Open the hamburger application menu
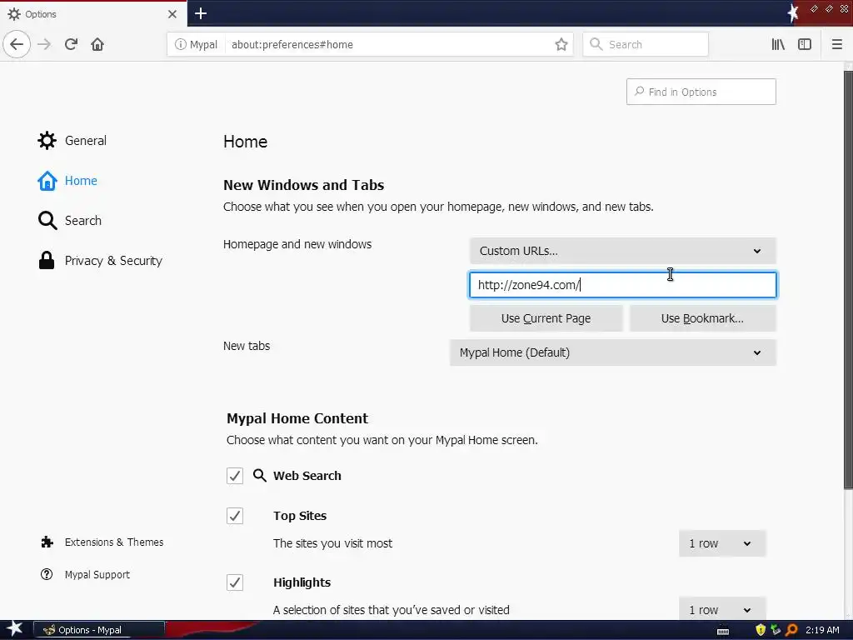This screenshot has width=853, height=640. pyautogui.click(x=836, y=45)
